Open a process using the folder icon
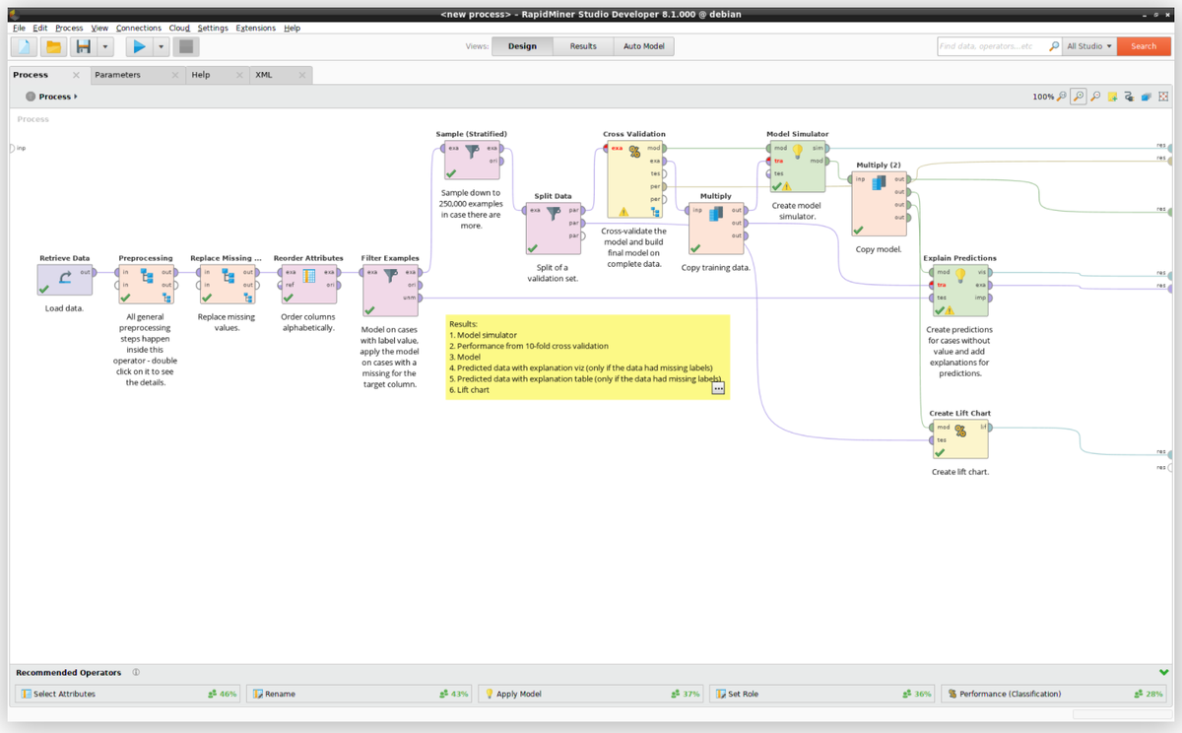1182x733 pixels. pyautogui.click(x=54, y=46)
